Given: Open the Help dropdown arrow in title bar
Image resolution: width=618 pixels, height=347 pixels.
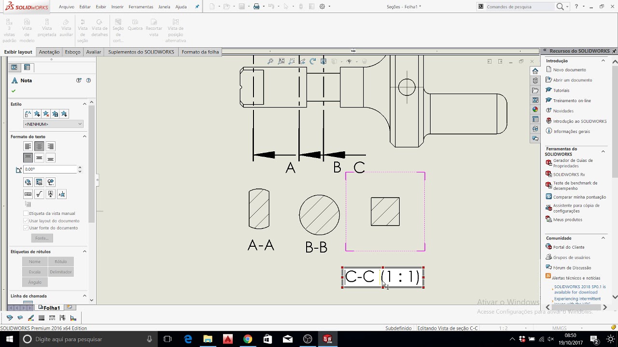Looking at the screenshot, I should [583, 7].
